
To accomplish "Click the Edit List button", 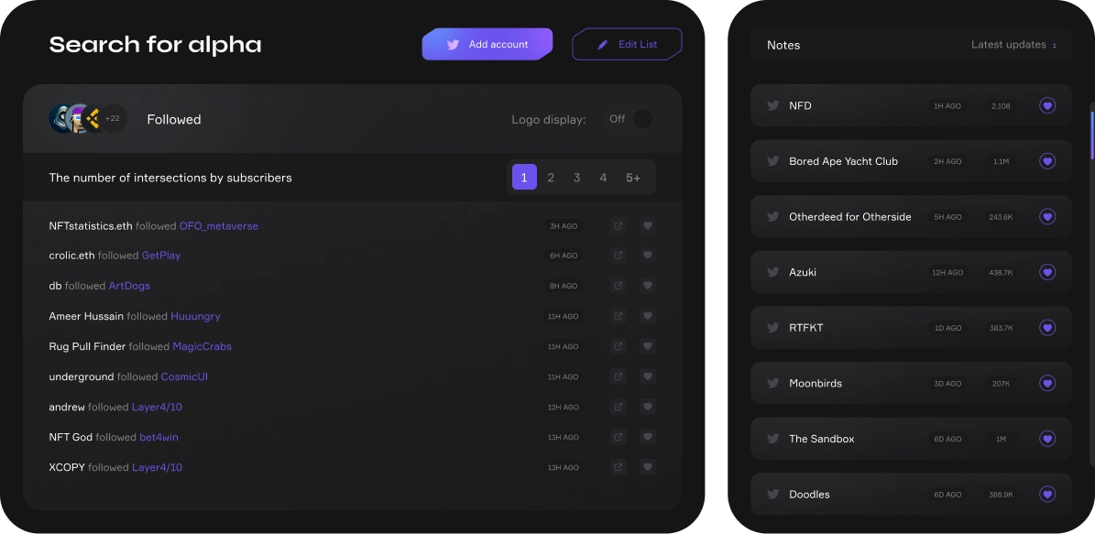I will (x=627, y=44).
